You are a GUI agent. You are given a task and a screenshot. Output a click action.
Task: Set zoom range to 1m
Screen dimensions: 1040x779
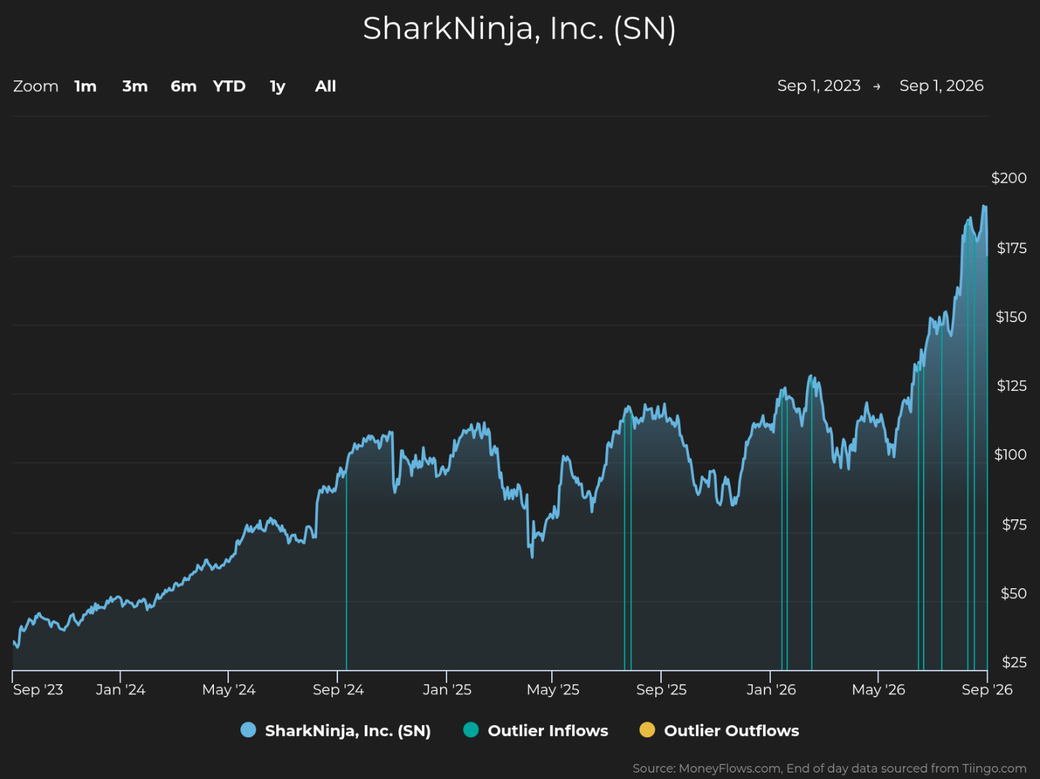85,86
